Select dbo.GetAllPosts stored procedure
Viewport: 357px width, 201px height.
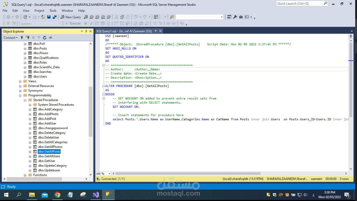tap(49, 152)
